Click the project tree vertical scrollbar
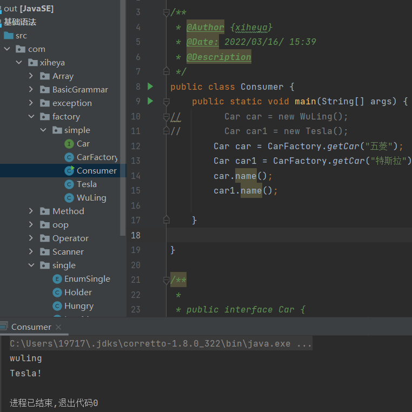 coord(122,118)
